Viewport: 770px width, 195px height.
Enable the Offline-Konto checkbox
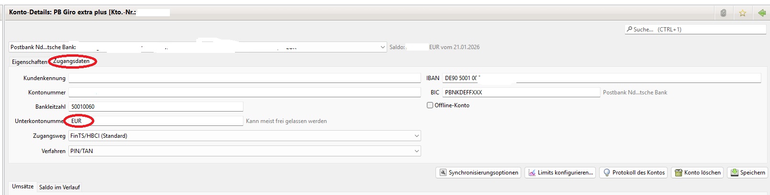point(430,105)
